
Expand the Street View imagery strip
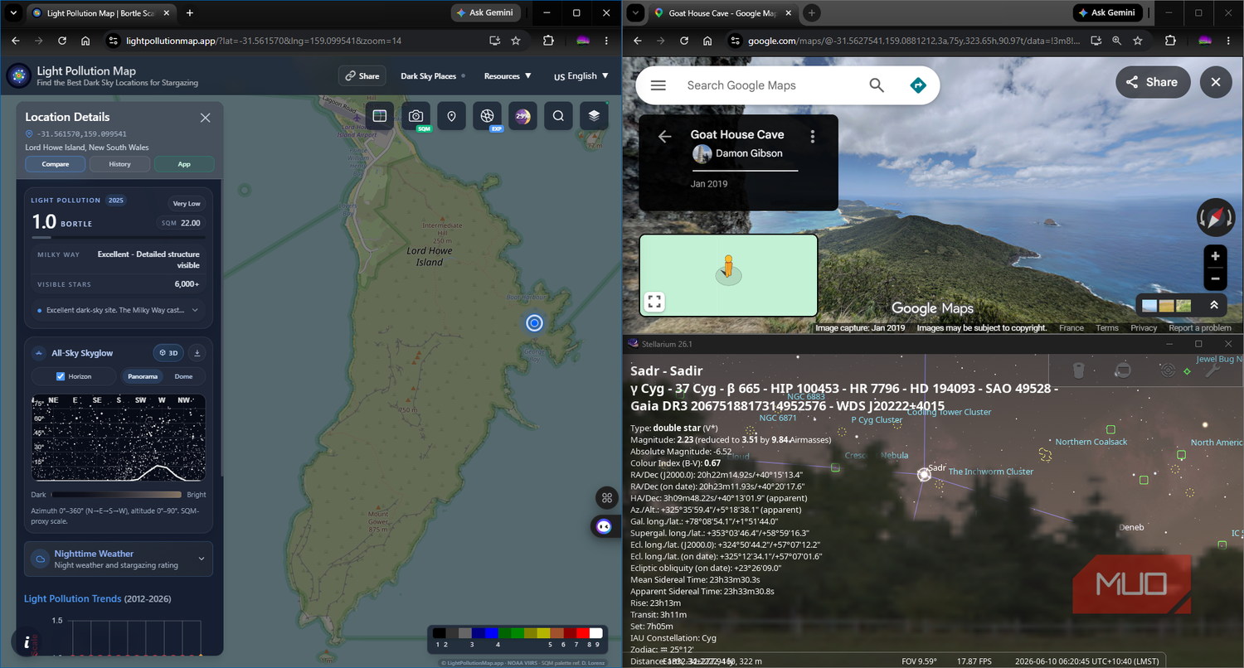point(1213,305)
